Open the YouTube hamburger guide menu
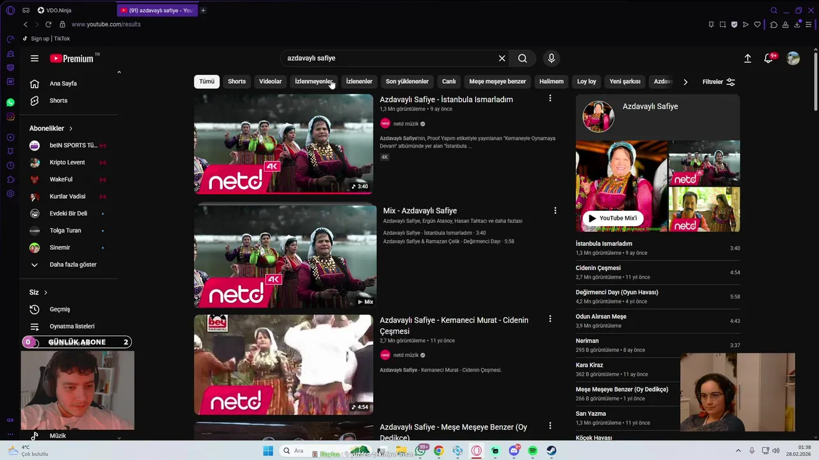 click(x=35, y=58)
